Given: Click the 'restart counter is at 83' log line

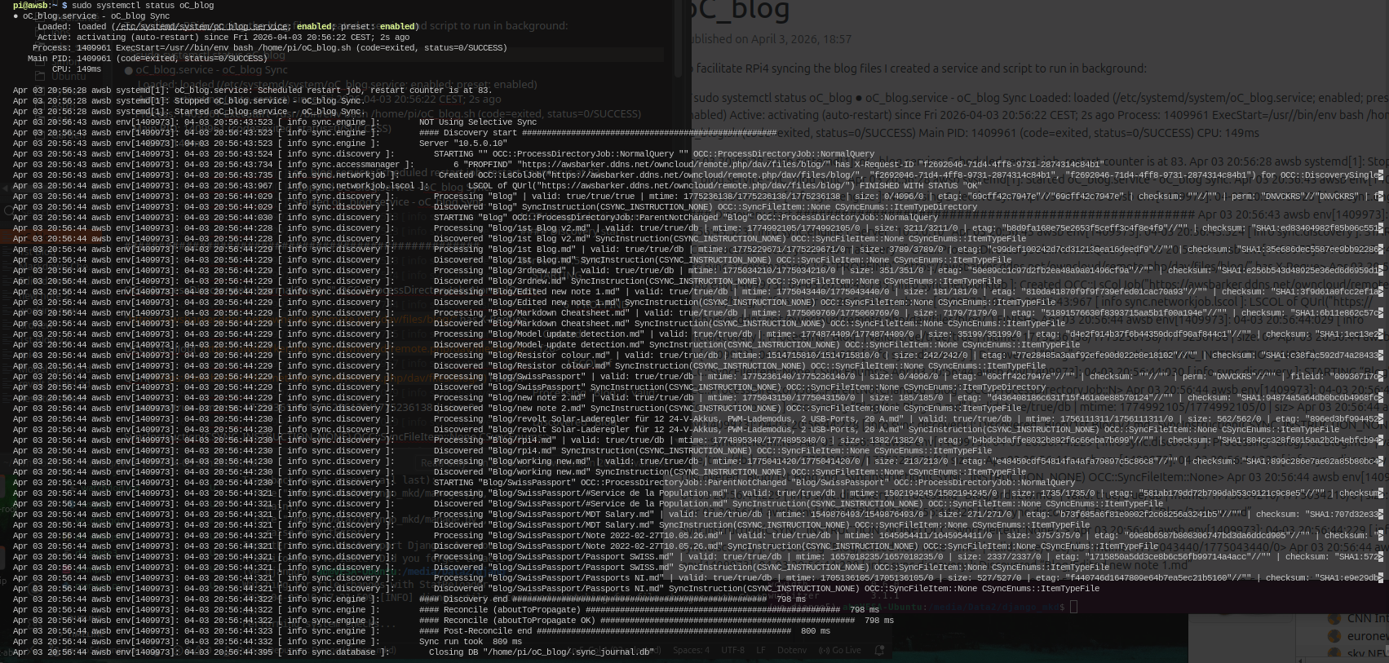Looking at the screenshot, I should (252, 91).
